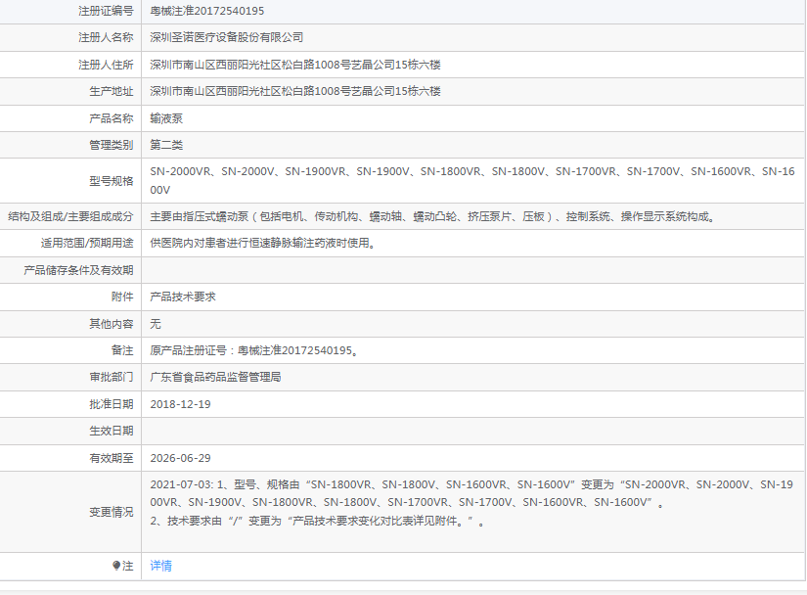Click the 生效日期 row label
Viewport: 807px width, 595px height.
tap(112, 431)
